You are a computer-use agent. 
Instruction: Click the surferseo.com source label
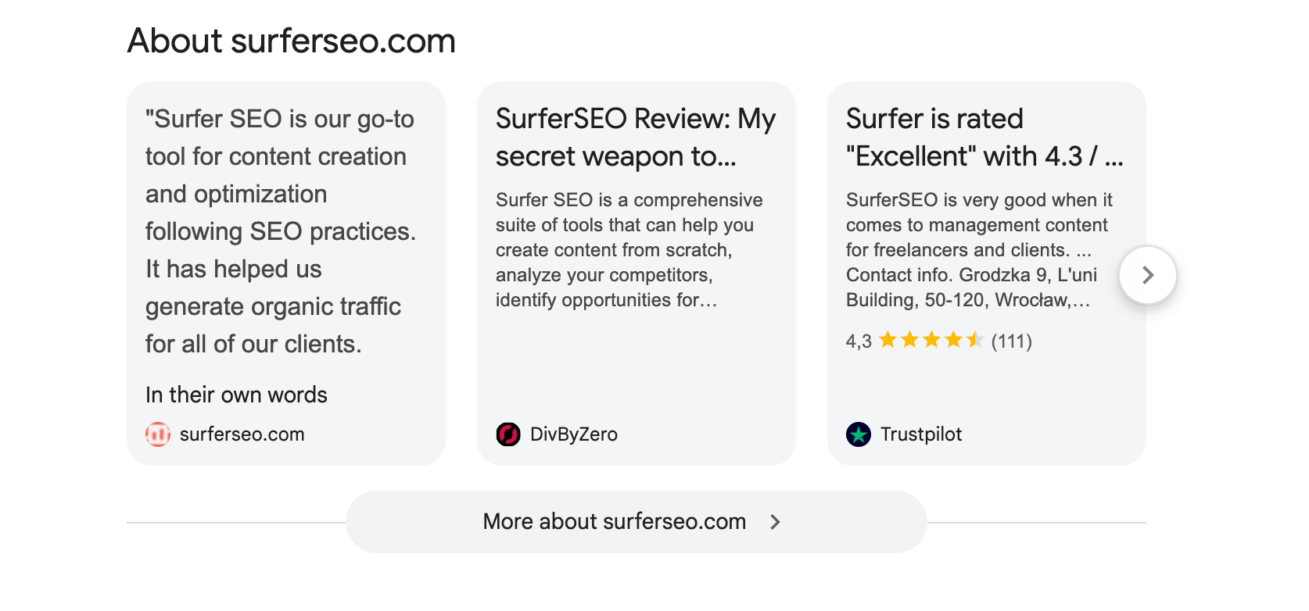tap(242, 434)
